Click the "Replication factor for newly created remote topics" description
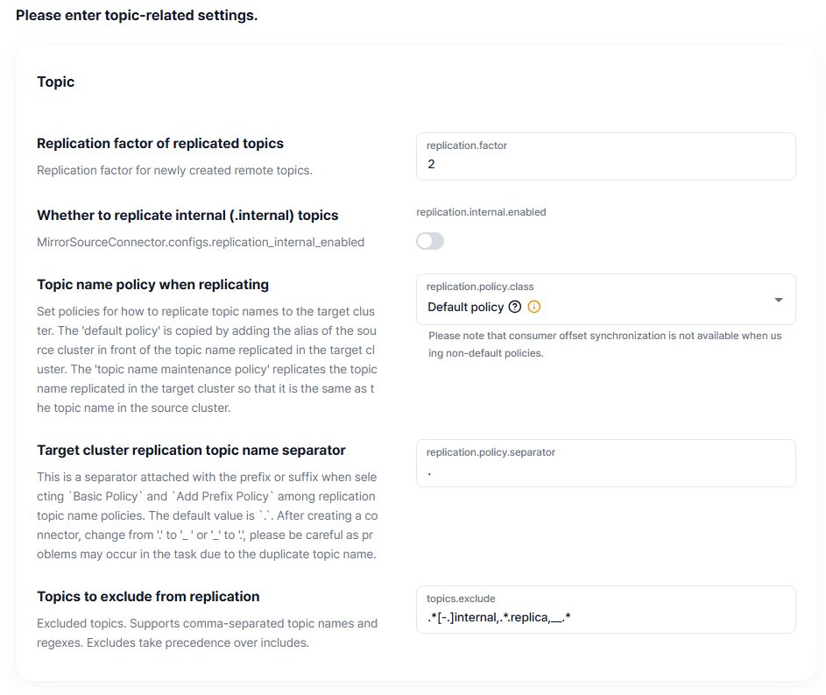 tap(174, 170)
